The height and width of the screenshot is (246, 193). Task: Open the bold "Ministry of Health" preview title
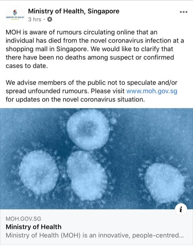[x=34, y=227]
